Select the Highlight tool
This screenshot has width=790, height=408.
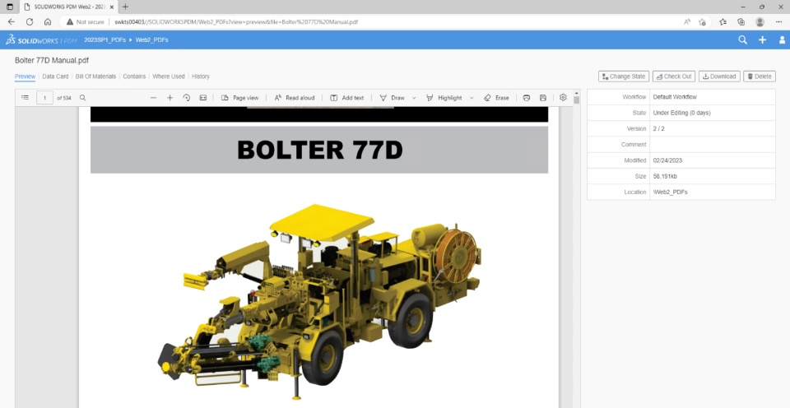coord(444,98)
